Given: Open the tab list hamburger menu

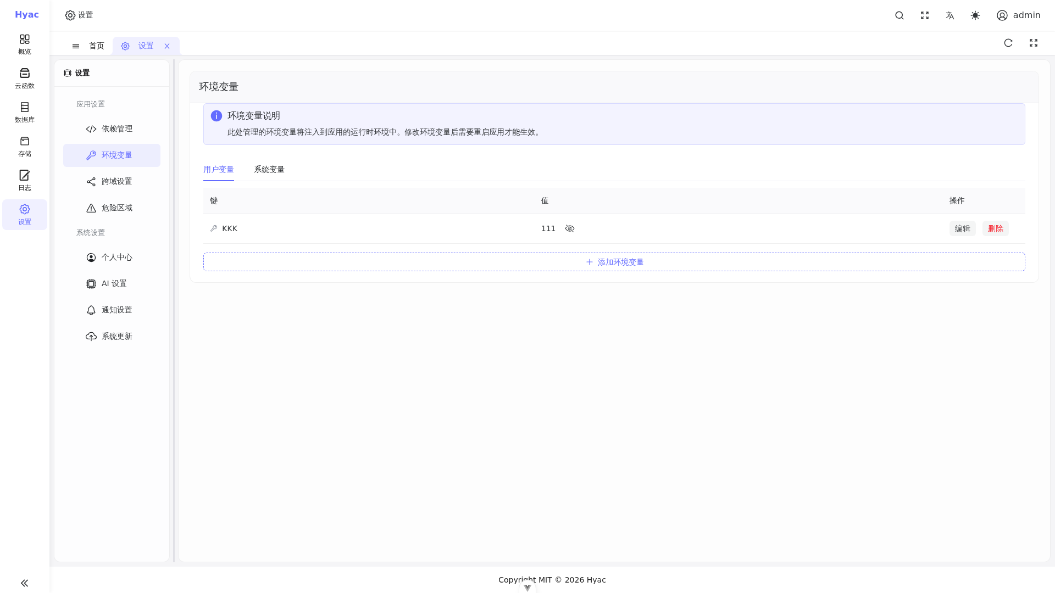Looking at the screenshot, I should [x=76, y=46].
